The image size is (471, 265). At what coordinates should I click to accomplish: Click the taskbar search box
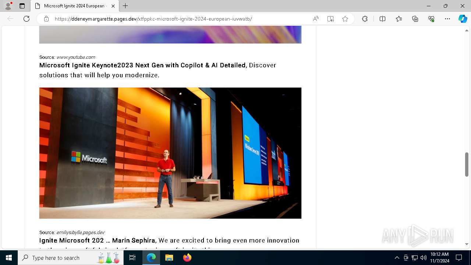click(x=71, y=258)
